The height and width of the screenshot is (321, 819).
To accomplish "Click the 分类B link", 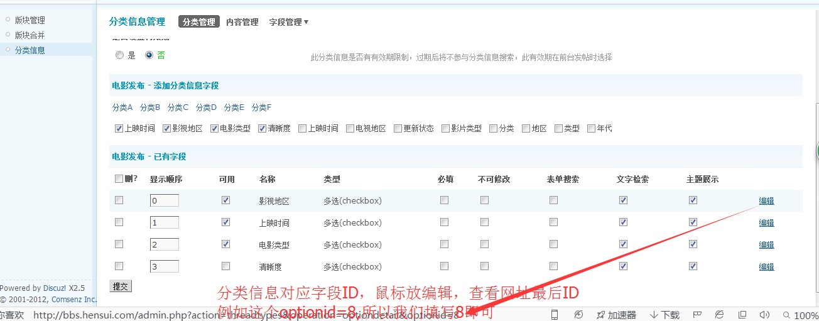I will [150, 107].
